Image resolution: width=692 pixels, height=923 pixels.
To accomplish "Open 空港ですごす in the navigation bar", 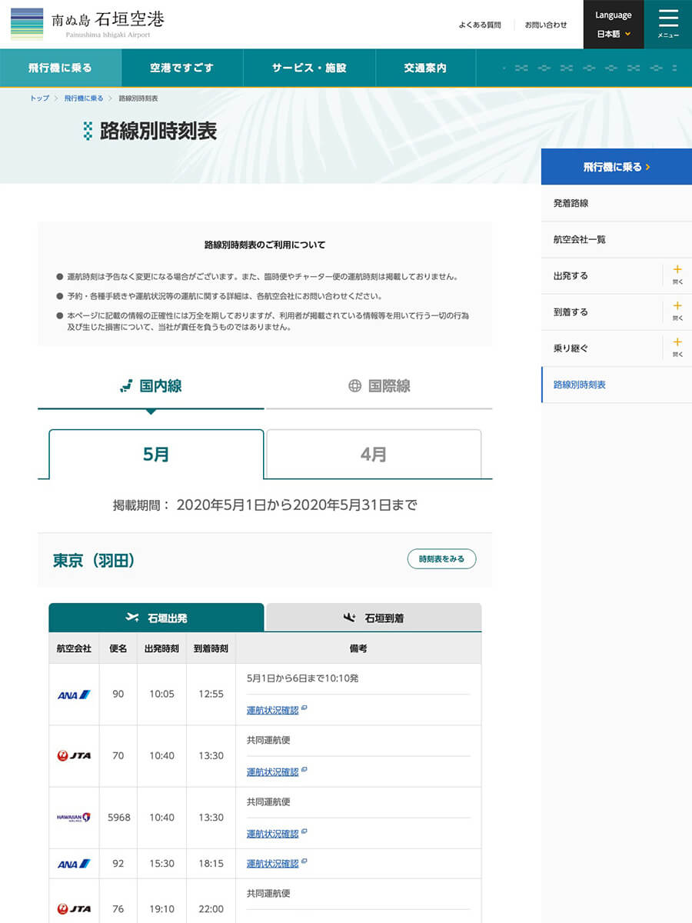I will click(x=182, y=68).
